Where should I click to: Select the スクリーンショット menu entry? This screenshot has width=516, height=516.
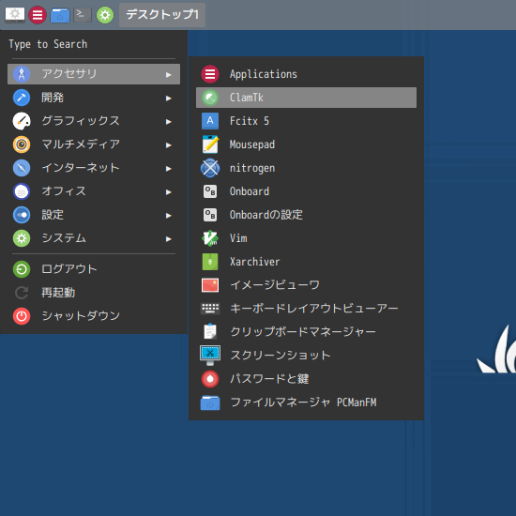(x=306, y=355)
